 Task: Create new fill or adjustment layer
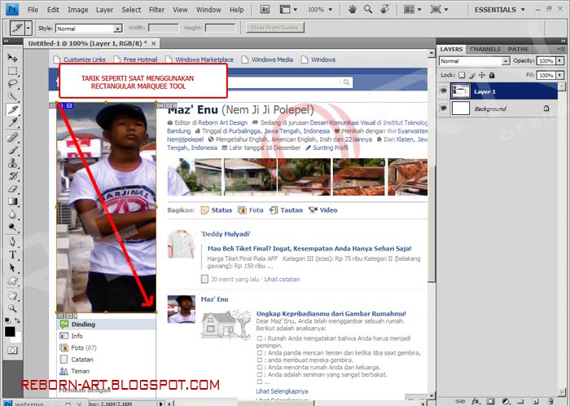(x=506, y=401)
